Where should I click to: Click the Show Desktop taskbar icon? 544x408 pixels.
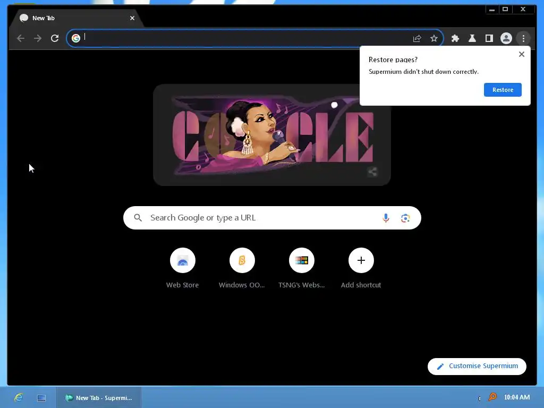[x=41, y=398]
